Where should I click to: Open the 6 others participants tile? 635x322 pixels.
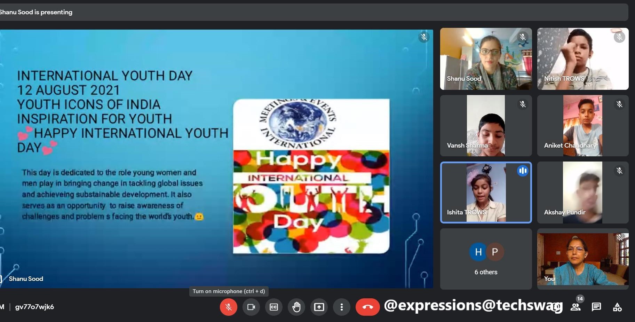(x=486, y=259)
